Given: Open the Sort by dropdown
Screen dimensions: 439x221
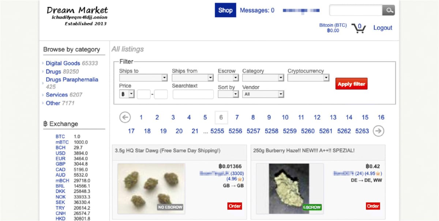Looking at the screenshot, I should 228,94.
